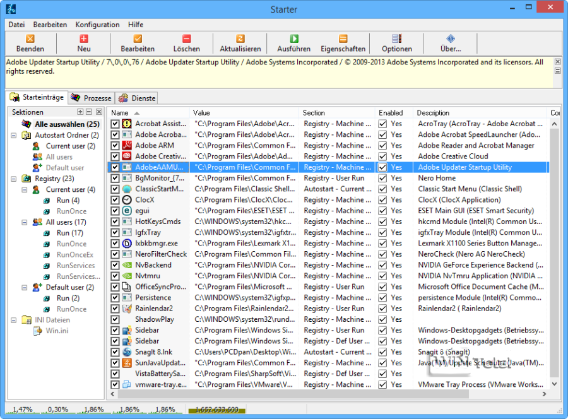Select Alle auswählen in sections tree
This screenshot has width=568, height=419.
pyautogui.click(x=67, y=124)
